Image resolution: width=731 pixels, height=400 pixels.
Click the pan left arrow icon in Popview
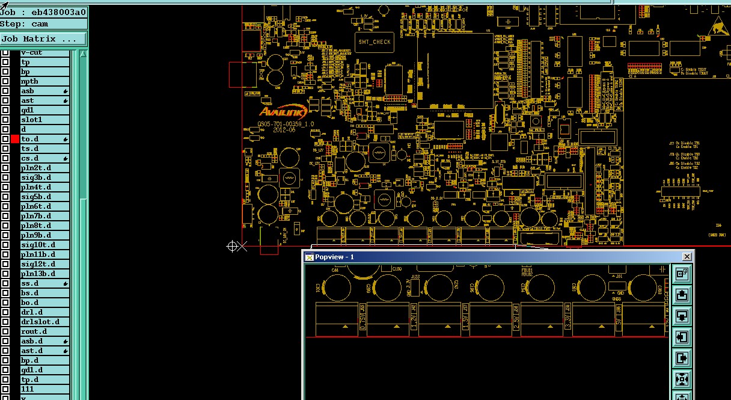pyautogui.click(x=682, y=337)
